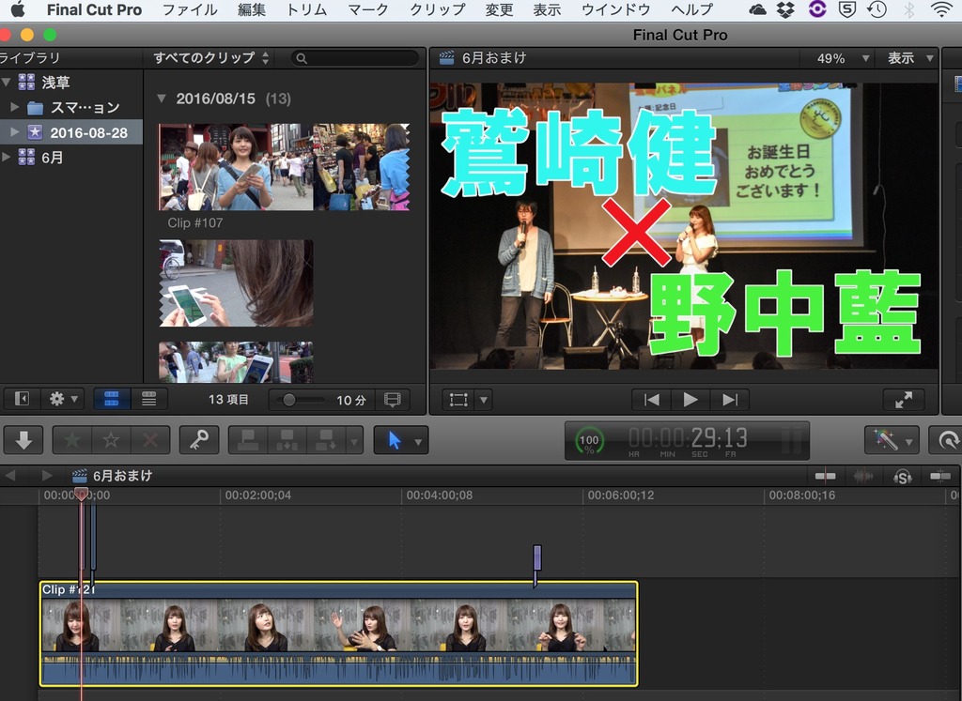Viewport: 962px width, 701px height.
Task: Toggle audio skimming waveform button
Action: (863, 476)
